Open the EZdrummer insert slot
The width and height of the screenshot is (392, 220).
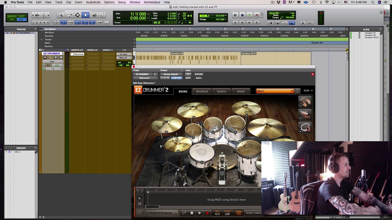[x=77, y=54]
